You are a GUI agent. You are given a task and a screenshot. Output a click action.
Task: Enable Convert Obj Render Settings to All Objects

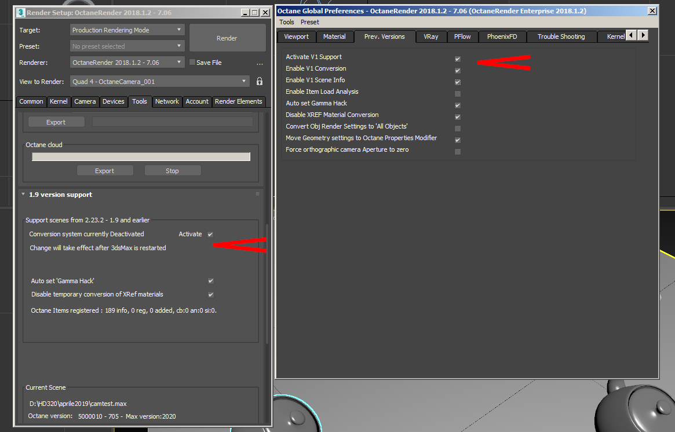tap(458, 129)
